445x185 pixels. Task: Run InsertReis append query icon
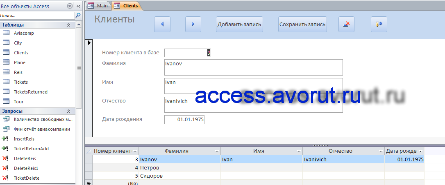(5, 139)
